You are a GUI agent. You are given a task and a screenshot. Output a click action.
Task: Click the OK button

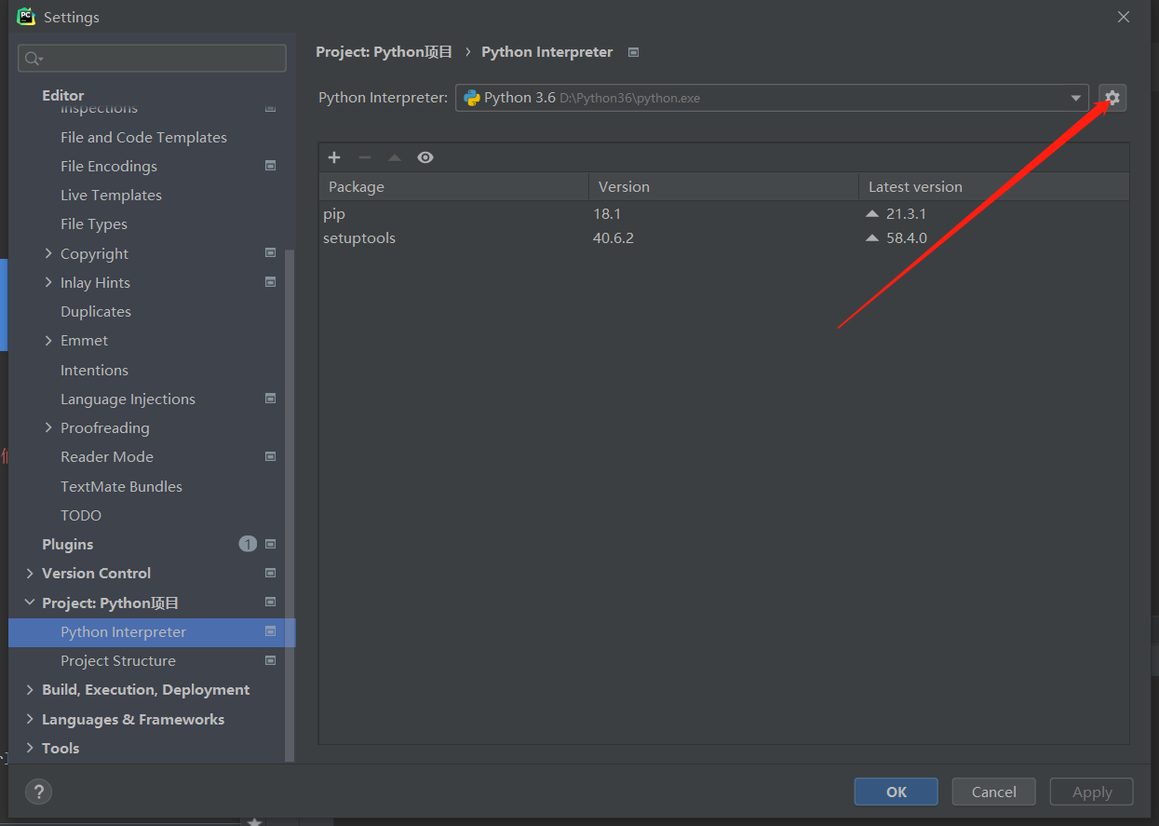tap(896, 792)
